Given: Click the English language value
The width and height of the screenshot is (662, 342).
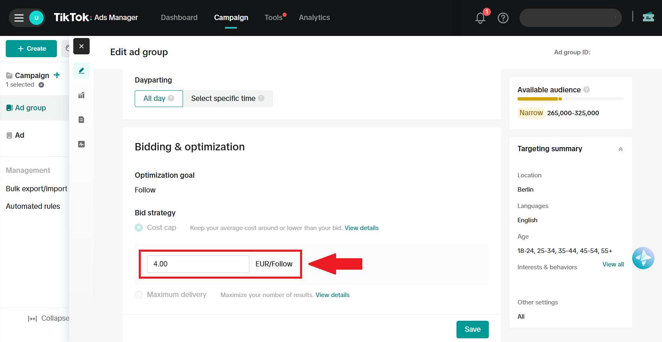Looking at the screenshot, I should [527, 220].
